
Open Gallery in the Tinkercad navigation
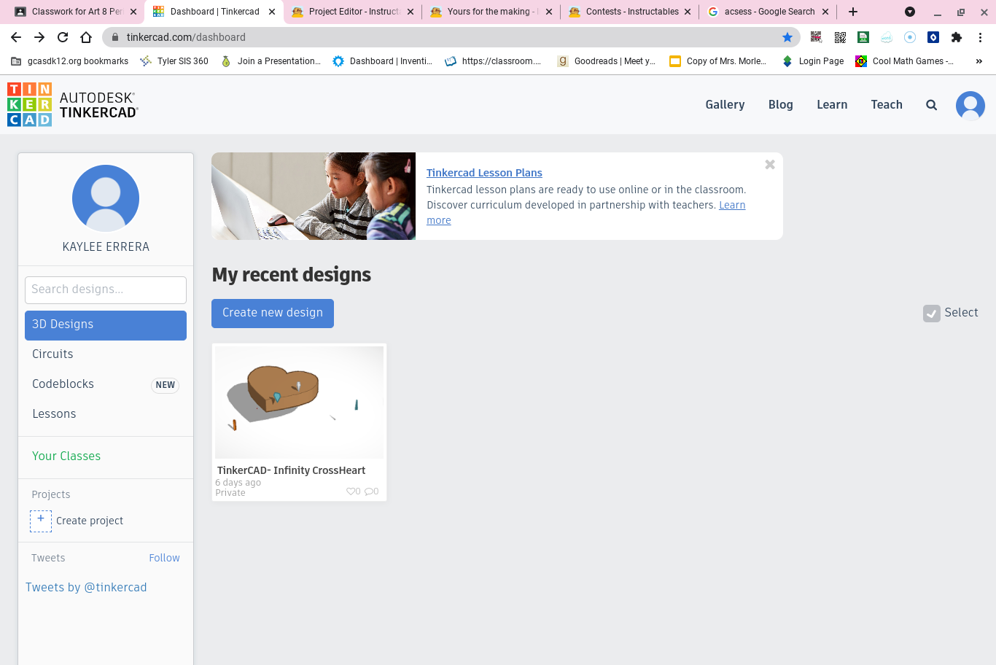click(x=725, y=105)
